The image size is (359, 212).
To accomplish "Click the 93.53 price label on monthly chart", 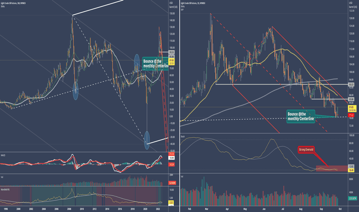I will click(171, 52).
